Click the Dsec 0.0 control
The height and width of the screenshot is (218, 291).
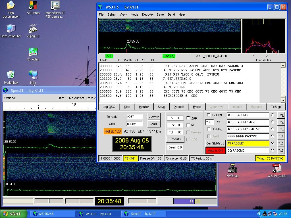click(x=175, y=147)
